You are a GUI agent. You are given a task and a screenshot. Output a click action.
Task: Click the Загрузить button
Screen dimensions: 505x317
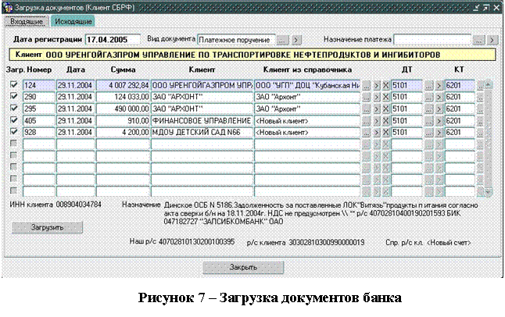coord(47,227)
